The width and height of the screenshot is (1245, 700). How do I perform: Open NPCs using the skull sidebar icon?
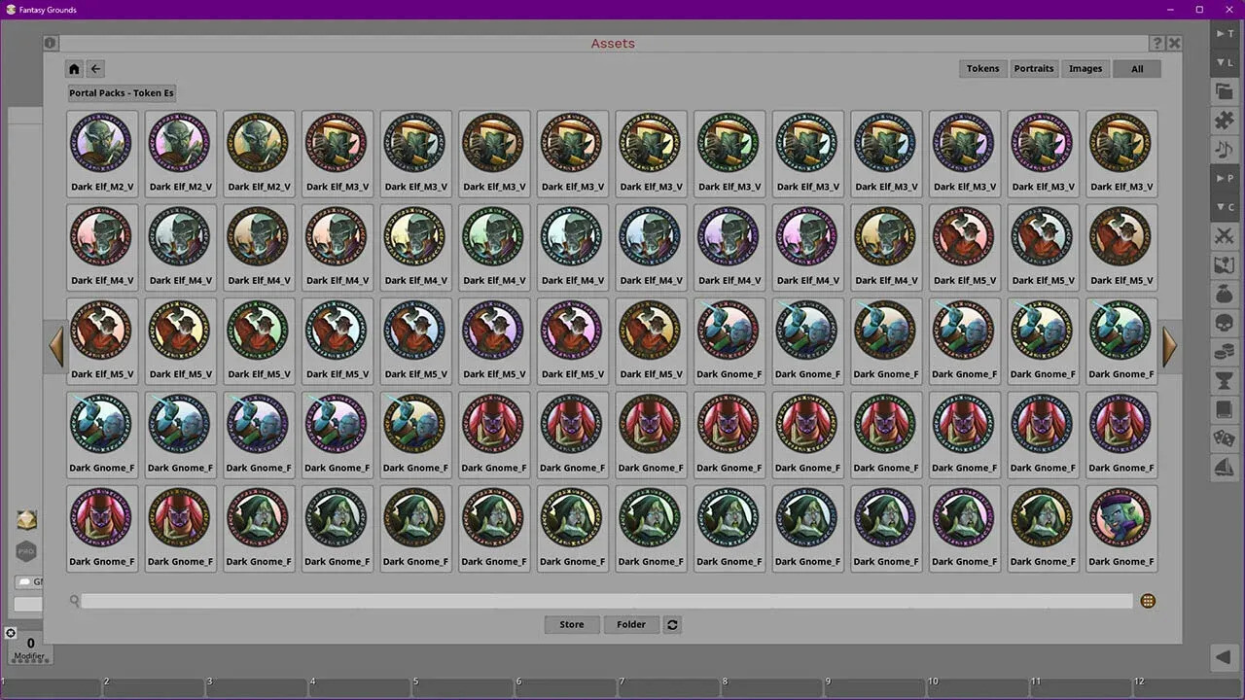click(x=1224, y=323)
